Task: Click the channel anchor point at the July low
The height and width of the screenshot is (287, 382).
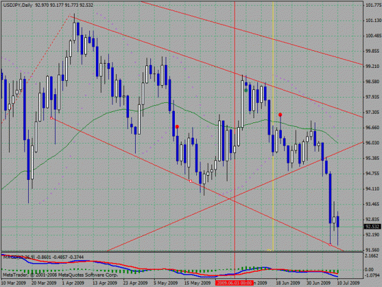Action: click(330, 245)
